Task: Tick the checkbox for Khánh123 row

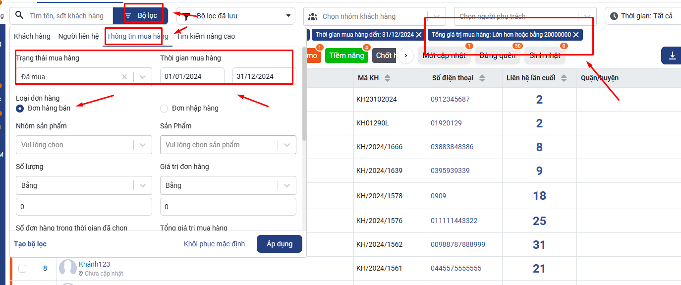Action: pyautogui.click(x=22, y=269)
